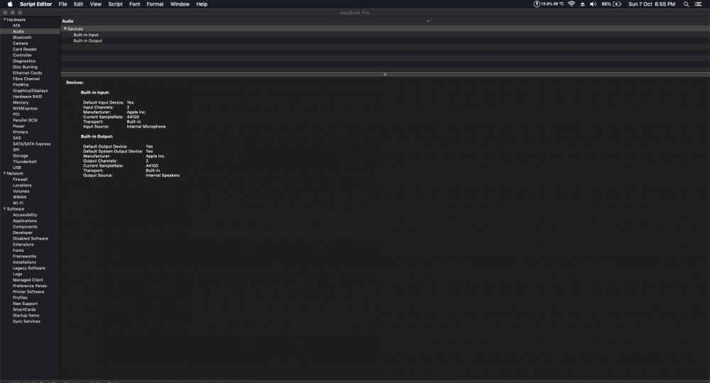Open the Help menu
Viewport: 710px width, 383px height.
click(x=202, y=4)
